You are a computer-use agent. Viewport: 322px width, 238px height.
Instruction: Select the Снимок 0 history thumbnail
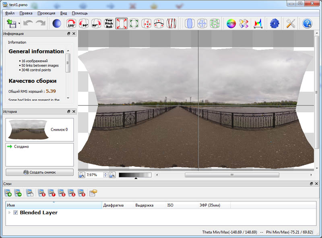[39, 130]
